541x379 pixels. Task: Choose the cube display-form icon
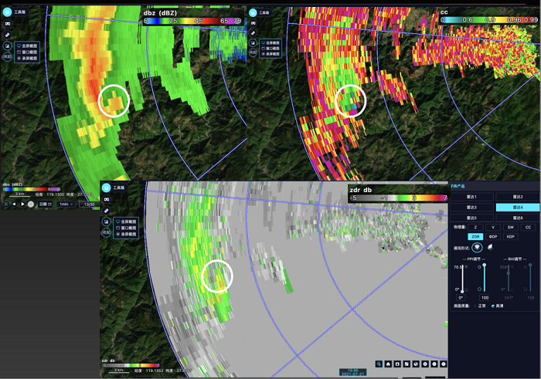click(491, 246)
